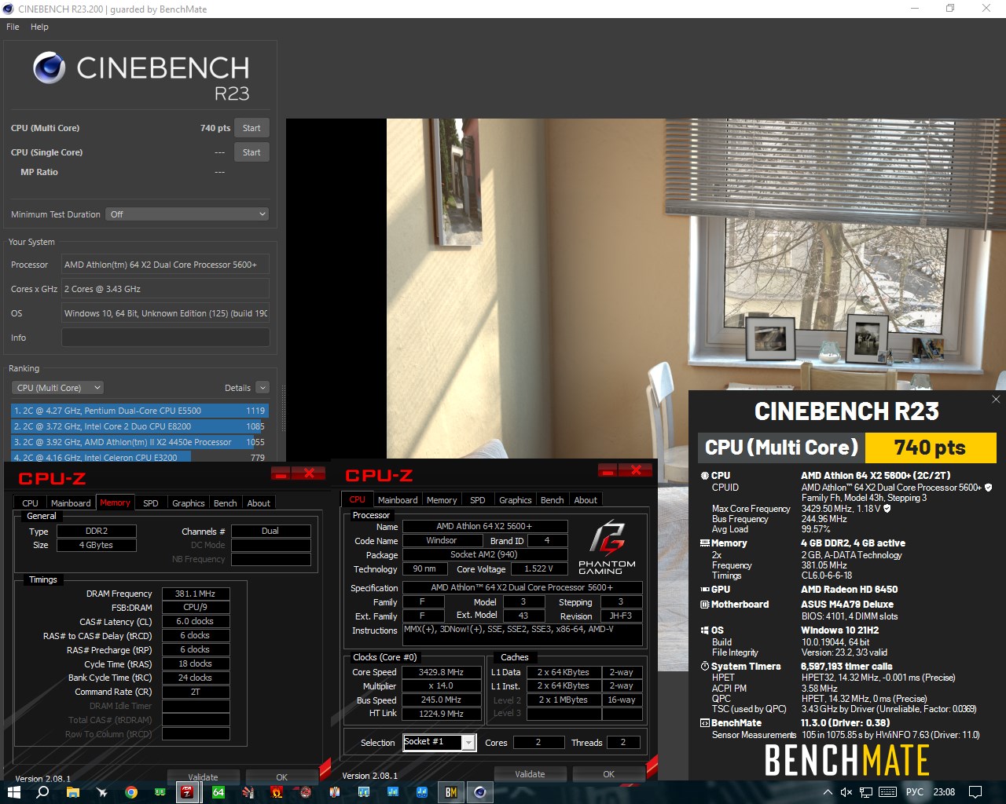Click Validate in CPU-tab CPU-Z window

pos(530,774)
